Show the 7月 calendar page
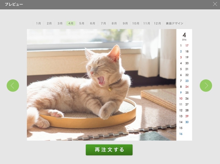This screenshot has width=220, height=164. tap(103, 23)
